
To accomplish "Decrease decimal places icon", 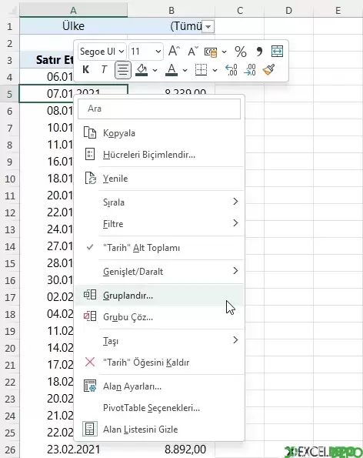I will click(250, 70).
